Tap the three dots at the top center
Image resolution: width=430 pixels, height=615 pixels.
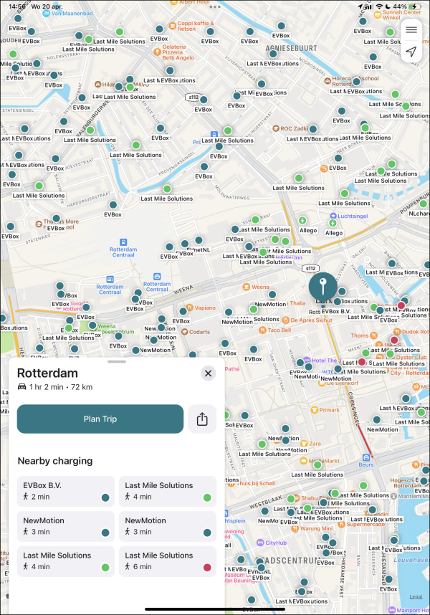pyautogui.click(x=215, y=6)
